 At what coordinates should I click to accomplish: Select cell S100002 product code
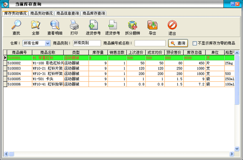click(x=19, y=63)
